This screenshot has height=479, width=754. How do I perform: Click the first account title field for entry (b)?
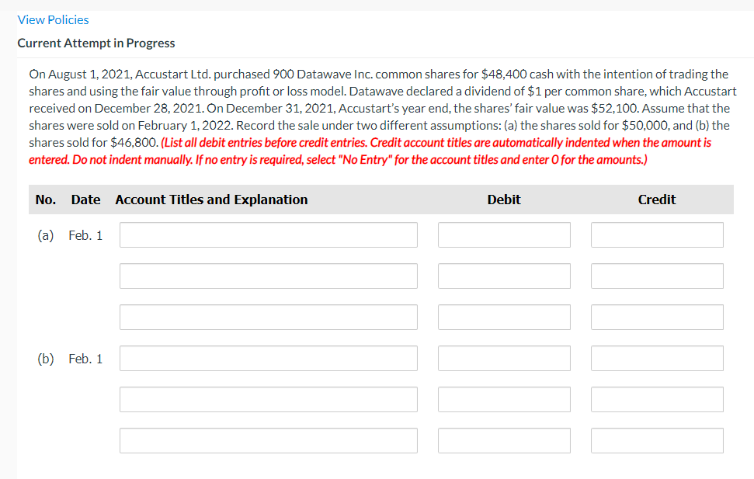click(268, 358)
